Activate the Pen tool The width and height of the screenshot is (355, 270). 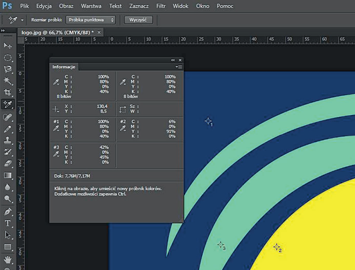click(8, 211)
